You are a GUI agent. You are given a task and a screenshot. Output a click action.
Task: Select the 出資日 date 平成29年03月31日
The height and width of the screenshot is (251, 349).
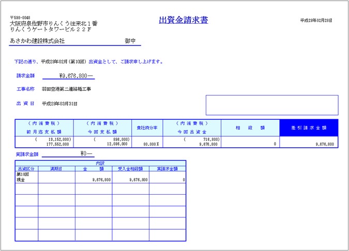coord(60,104)
